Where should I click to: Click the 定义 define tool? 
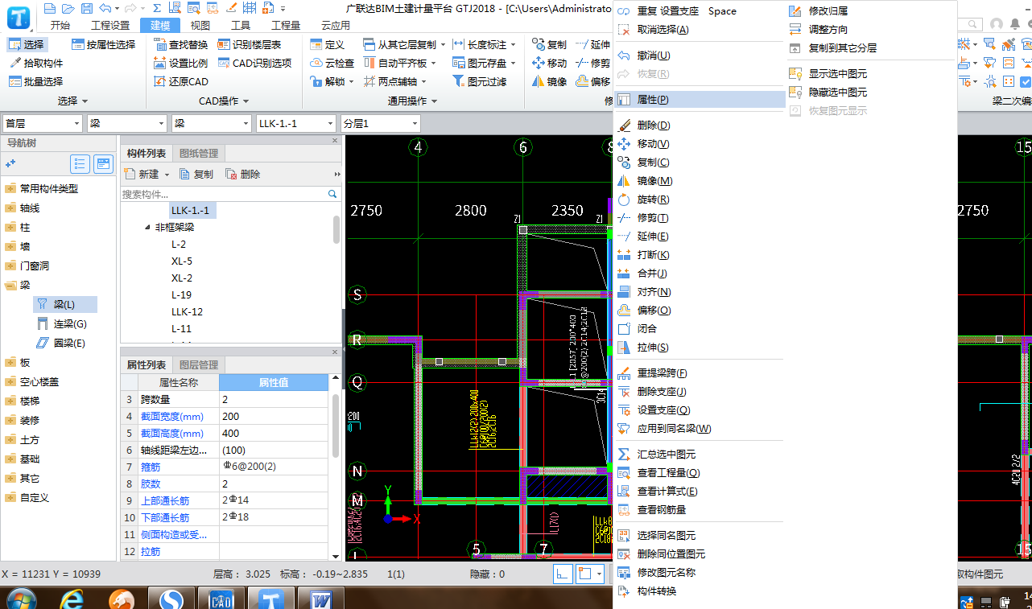[327, 44]
